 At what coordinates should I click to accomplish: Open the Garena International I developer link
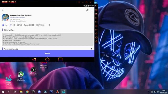[18, 17]
